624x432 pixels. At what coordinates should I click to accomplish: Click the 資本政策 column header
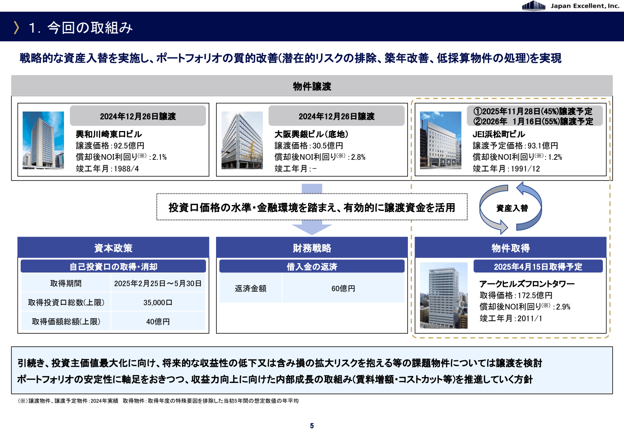point(113,248)
